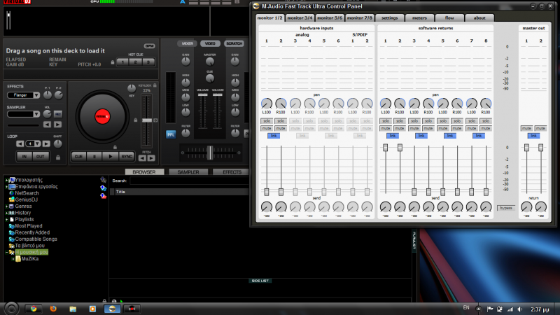This screenshot has width=560, height=315.
Task: Open settings tab in M-Audio panel
Action: (389, 18)
